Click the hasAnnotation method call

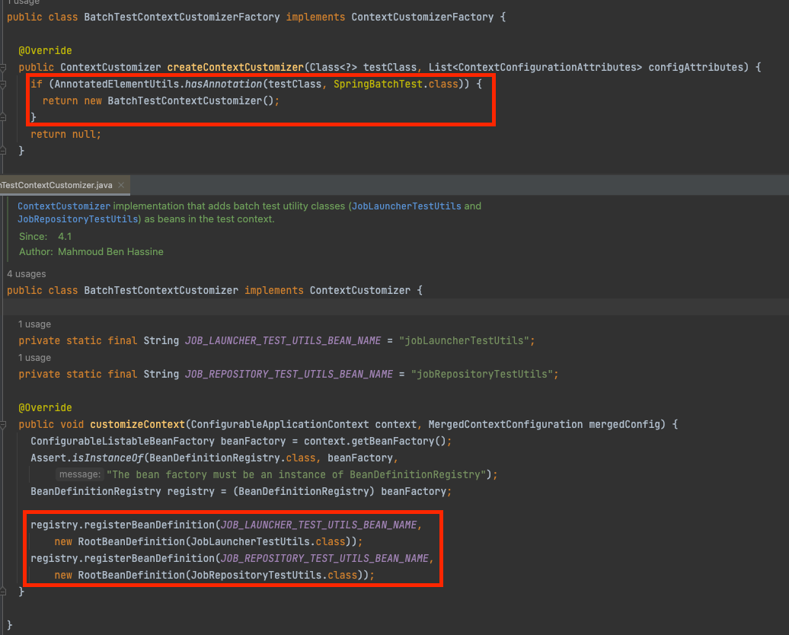(223, 84)
